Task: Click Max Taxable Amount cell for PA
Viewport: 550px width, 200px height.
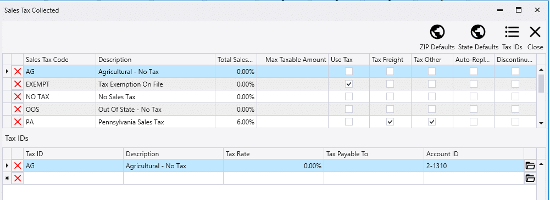Action: pos(292,122)
